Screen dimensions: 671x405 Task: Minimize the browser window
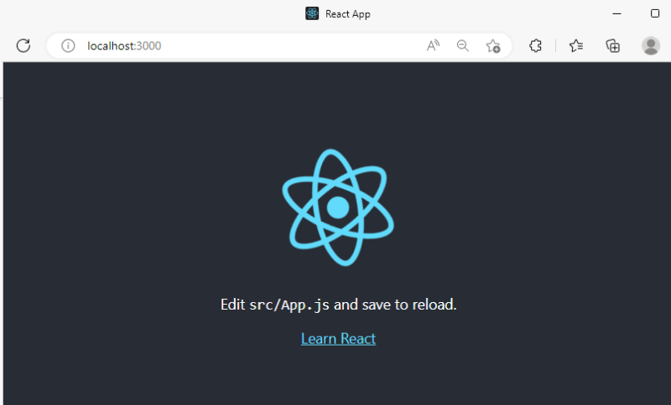coord(616,13)
